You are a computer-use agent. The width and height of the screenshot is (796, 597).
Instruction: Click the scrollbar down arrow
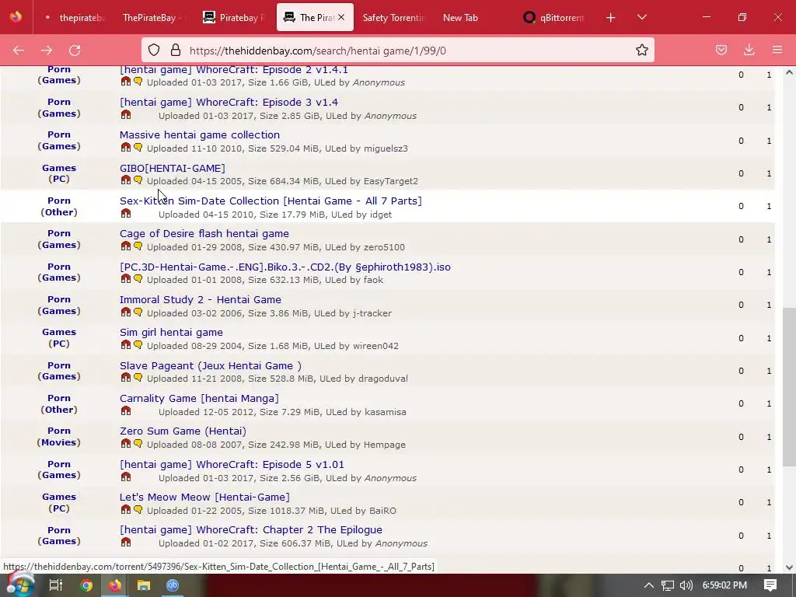[789, 567]
